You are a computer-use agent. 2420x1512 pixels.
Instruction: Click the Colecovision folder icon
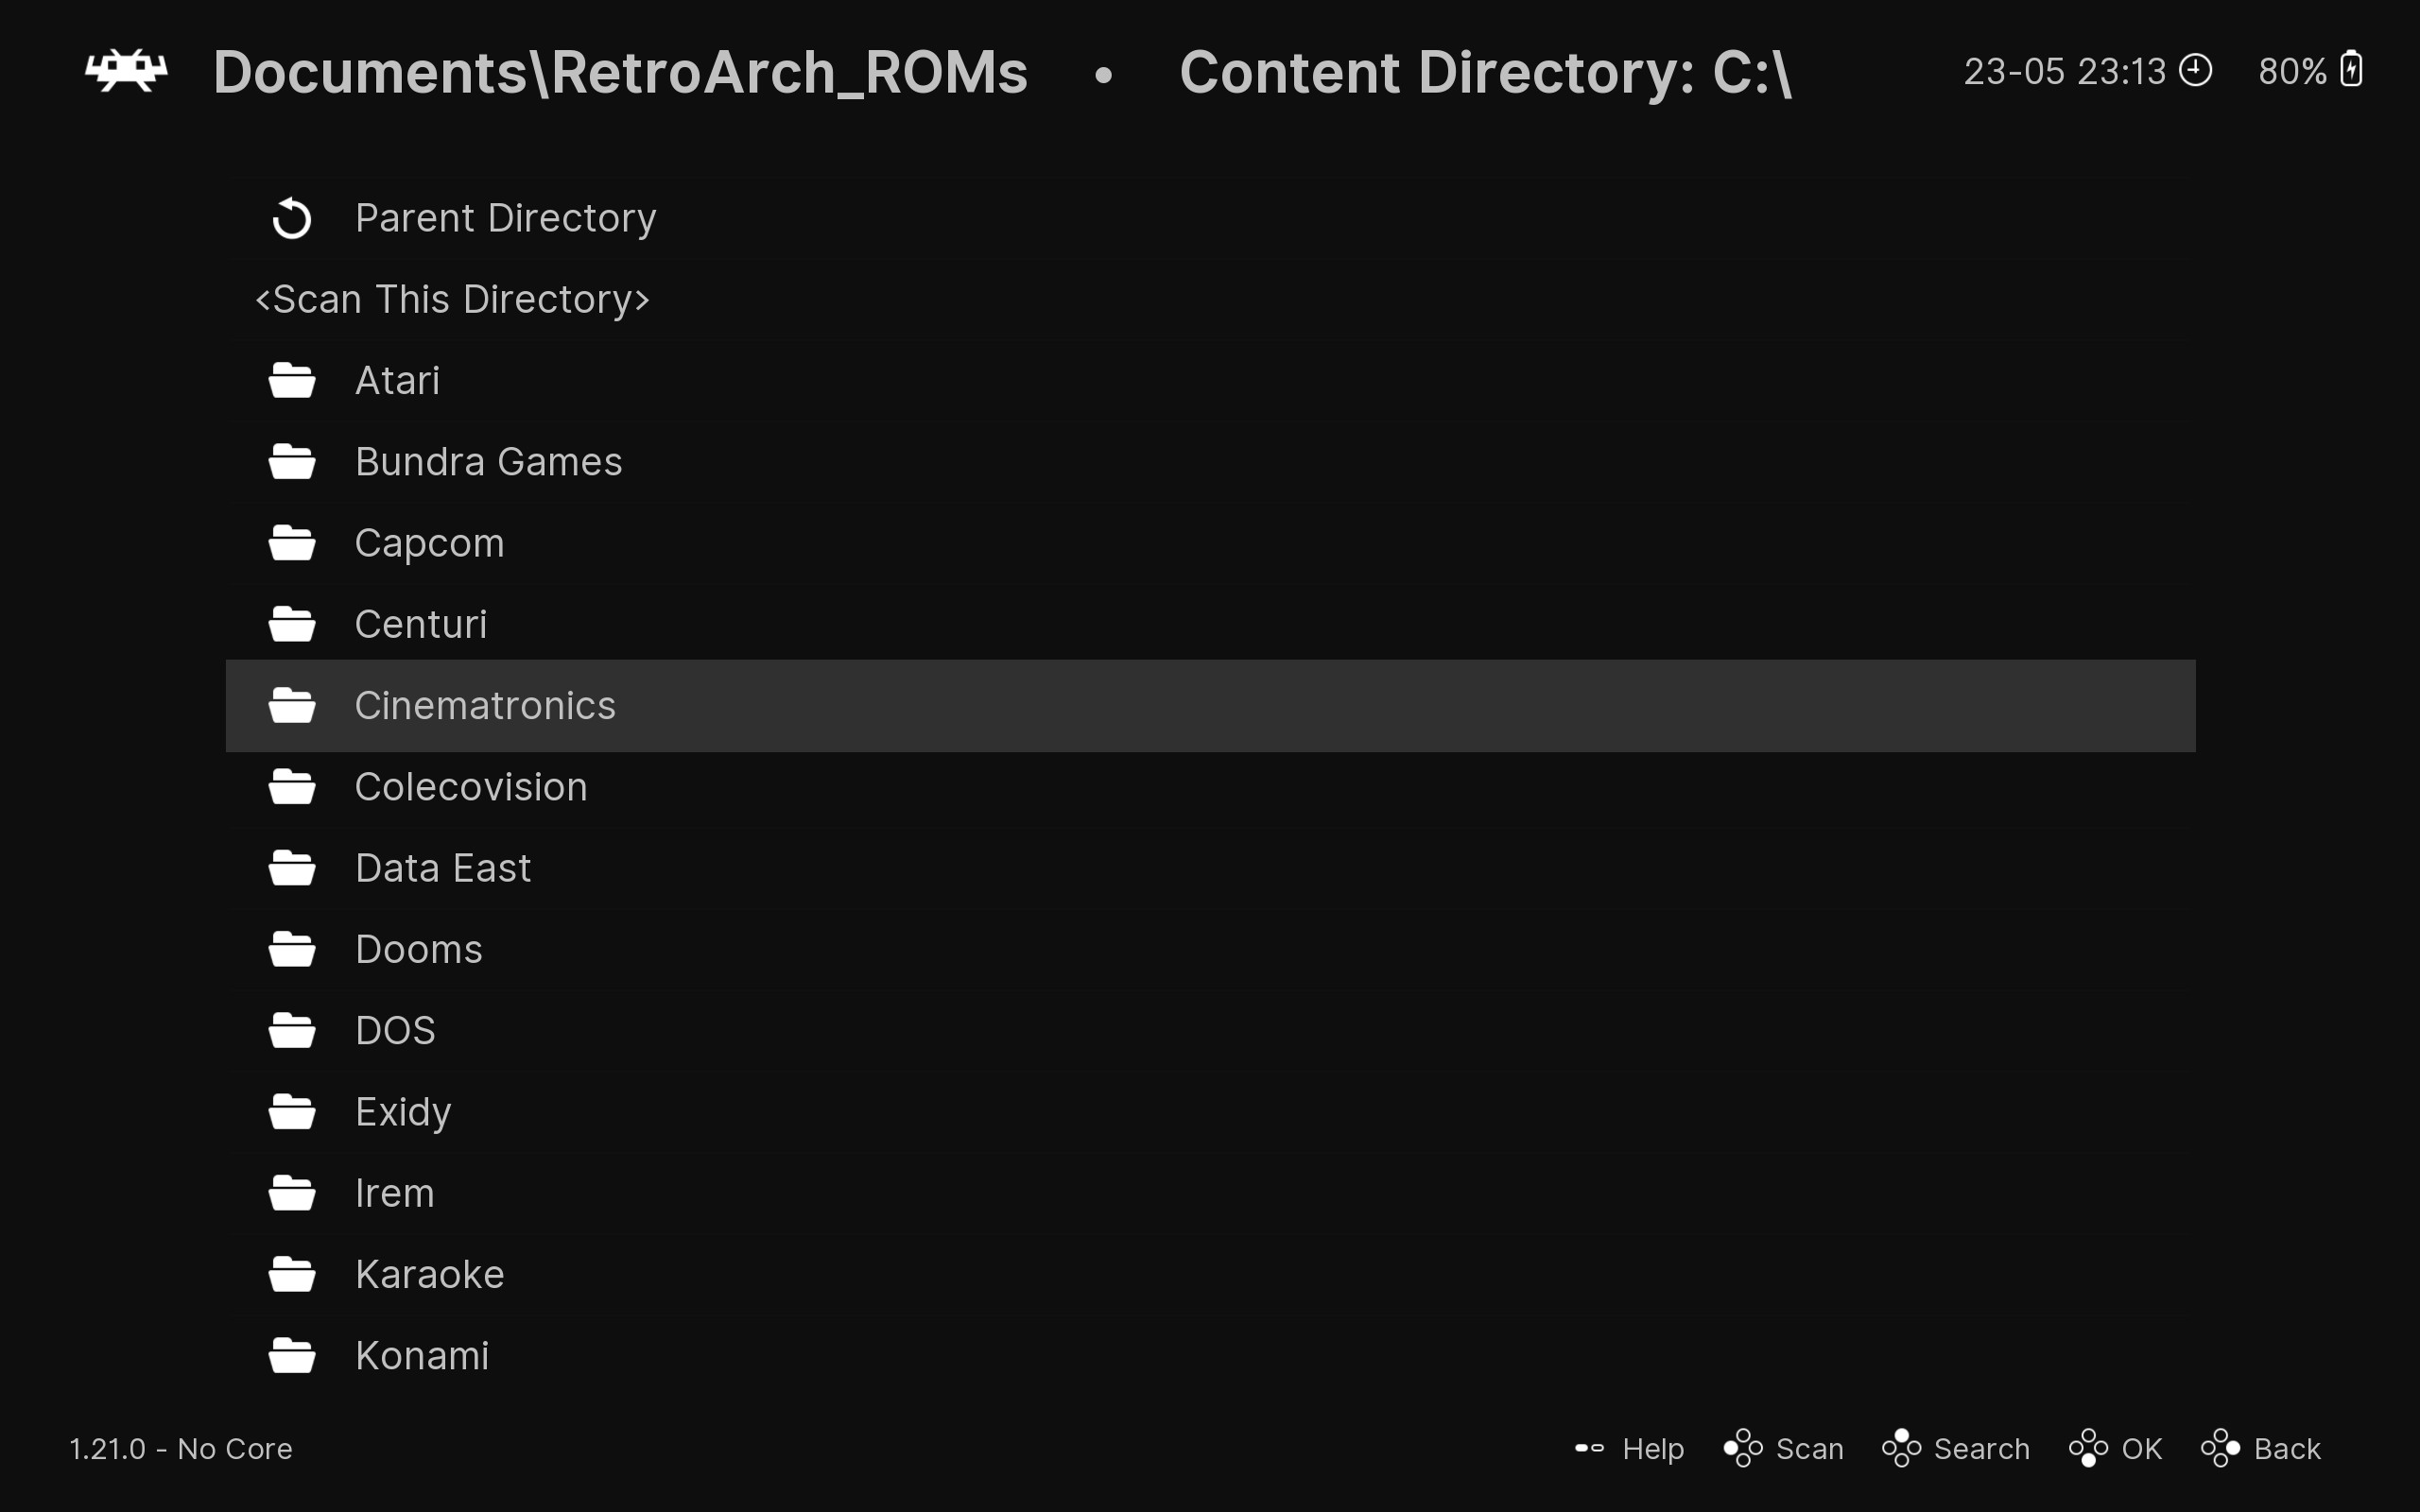(292, 787)
